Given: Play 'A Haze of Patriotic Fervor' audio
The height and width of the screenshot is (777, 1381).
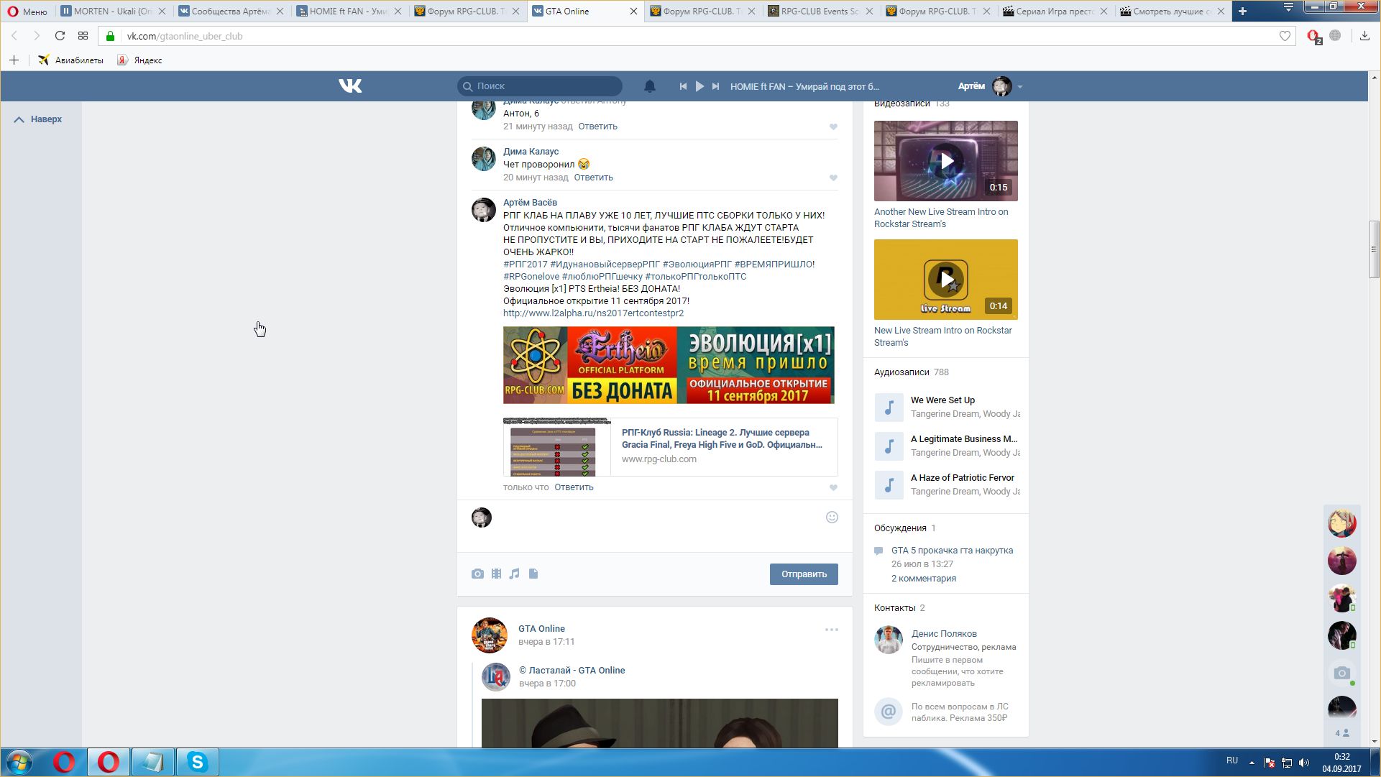Looking at the screenshot, I should point(889,485).
